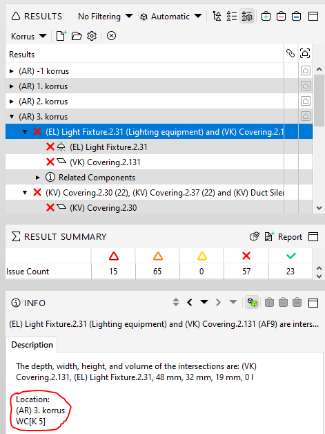The image size is (325, 434).
Task: Click the results list scroll up arrow
Action: coord(319,70)
